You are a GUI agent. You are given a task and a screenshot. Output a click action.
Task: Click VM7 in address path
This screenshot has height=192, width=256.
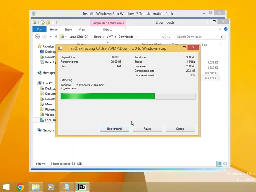(110, 37)
